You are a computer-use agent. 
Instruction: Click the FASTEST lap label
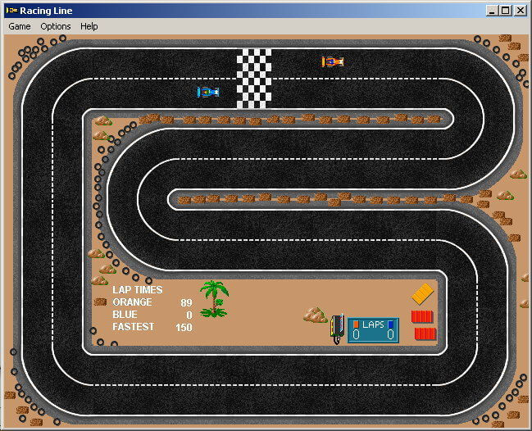pos(134,327)
